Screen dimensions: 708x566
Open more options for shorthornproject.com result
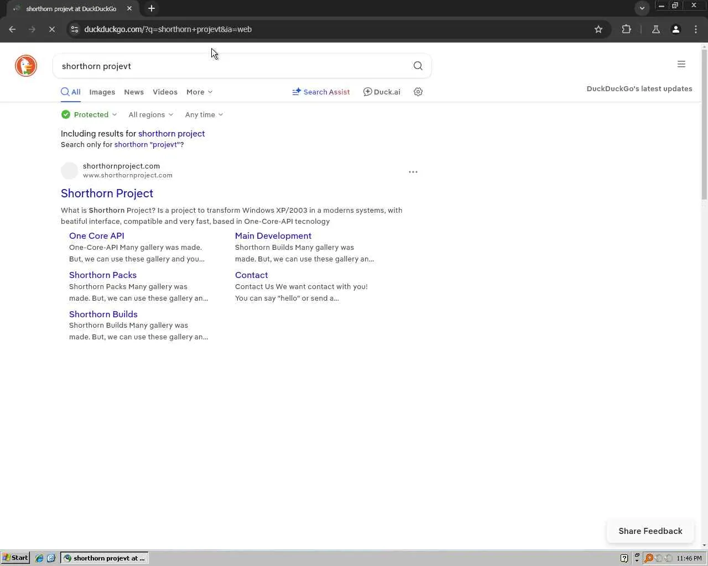pyautogui.click(x=413, y=172)
